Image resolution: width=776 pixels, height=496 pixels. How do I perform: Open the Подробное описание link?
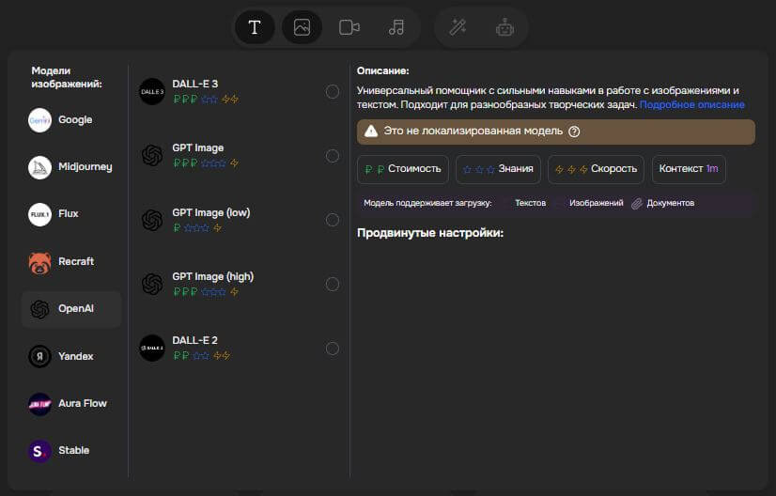tap(691, 104)
